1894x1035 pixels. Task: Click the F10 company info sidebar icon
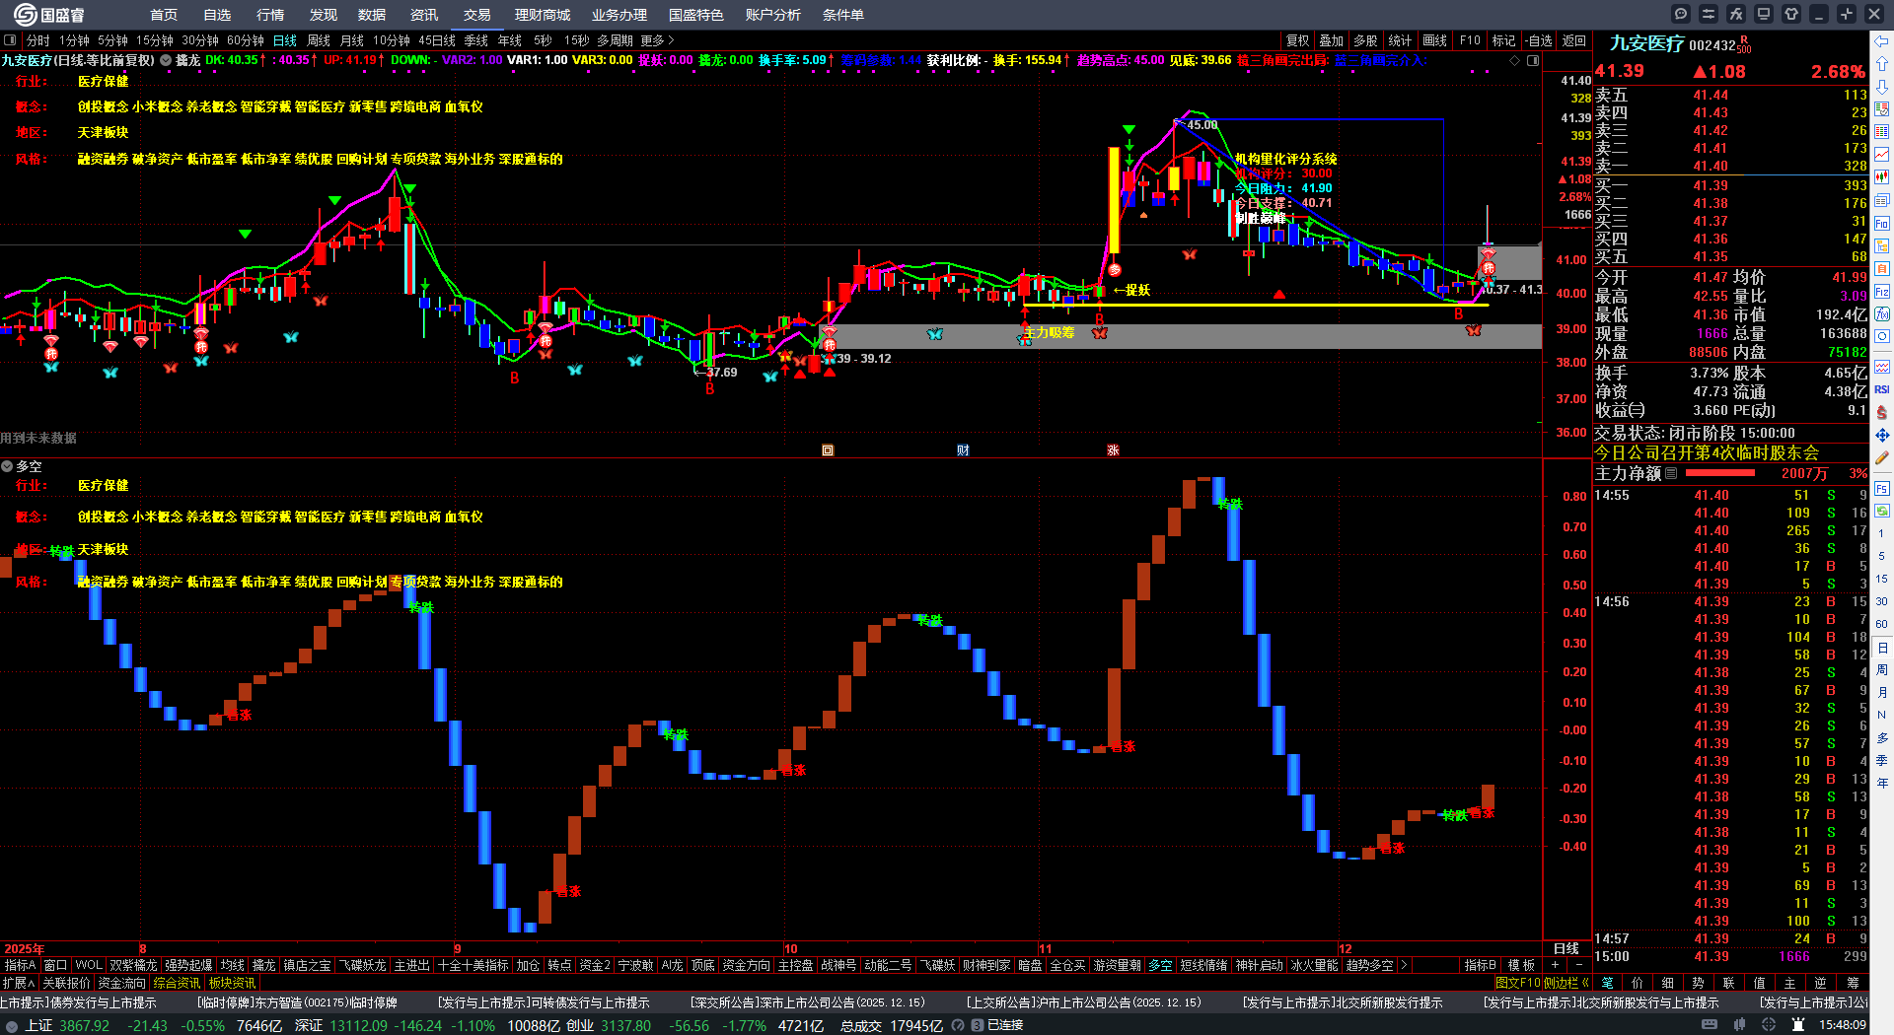[1882, 223]
